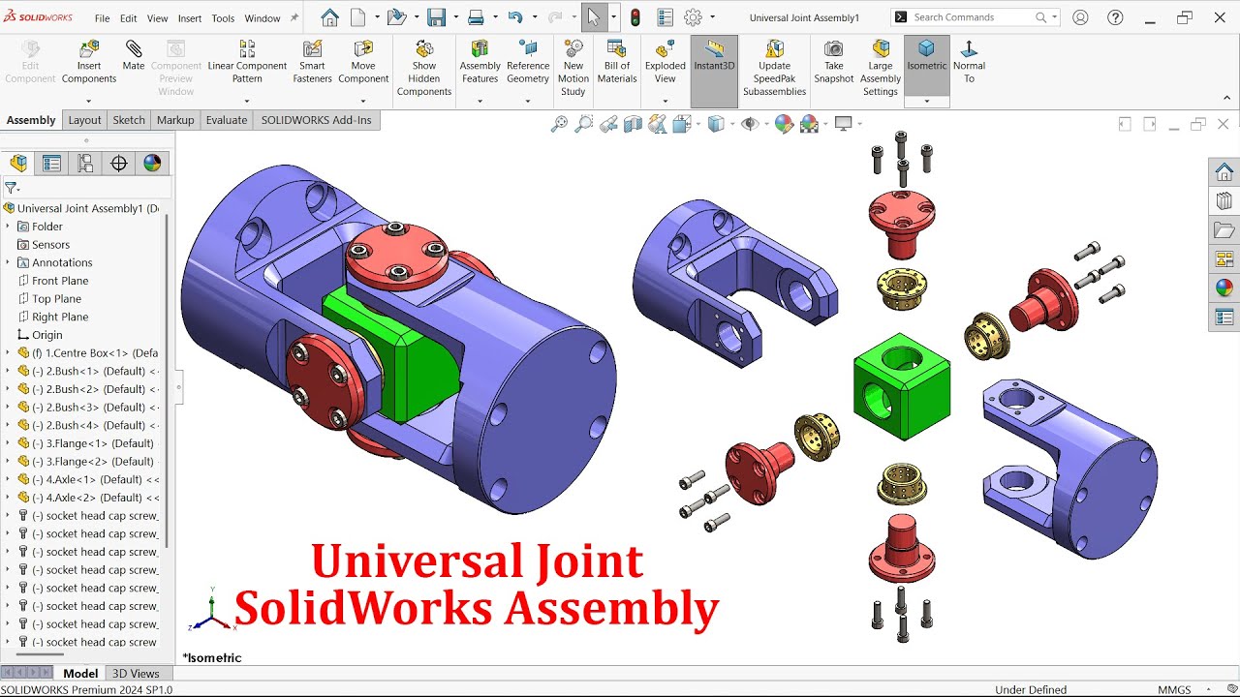
Task: Click the Section View icon
Action: pyautogui.click(x=633, y=124)
